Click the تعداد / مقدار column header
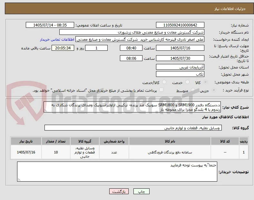Image resolution: width=254 pixels, height=200 pixels. pyautogui.click(x=56, y=141)
